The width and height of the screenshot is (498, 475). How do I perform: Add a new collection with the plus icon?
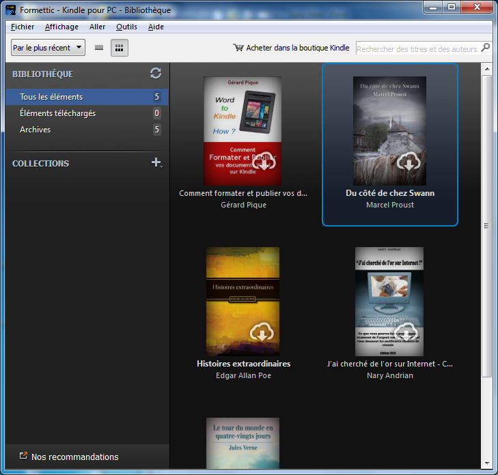[156, 162]
